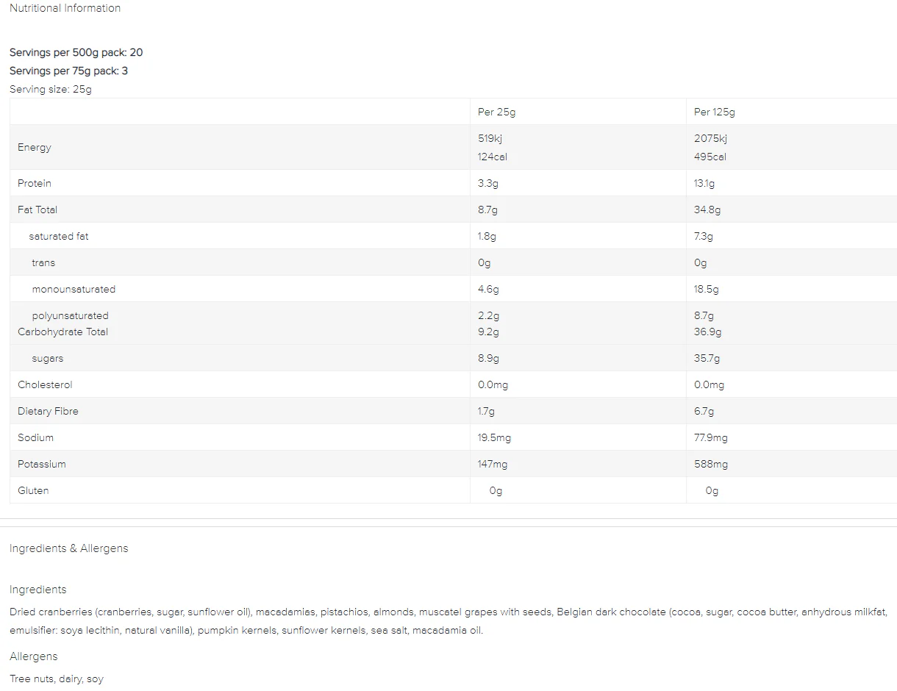Click the monounsaturated row label
Viewport: 897px width, 691px height.
point(74,289)
